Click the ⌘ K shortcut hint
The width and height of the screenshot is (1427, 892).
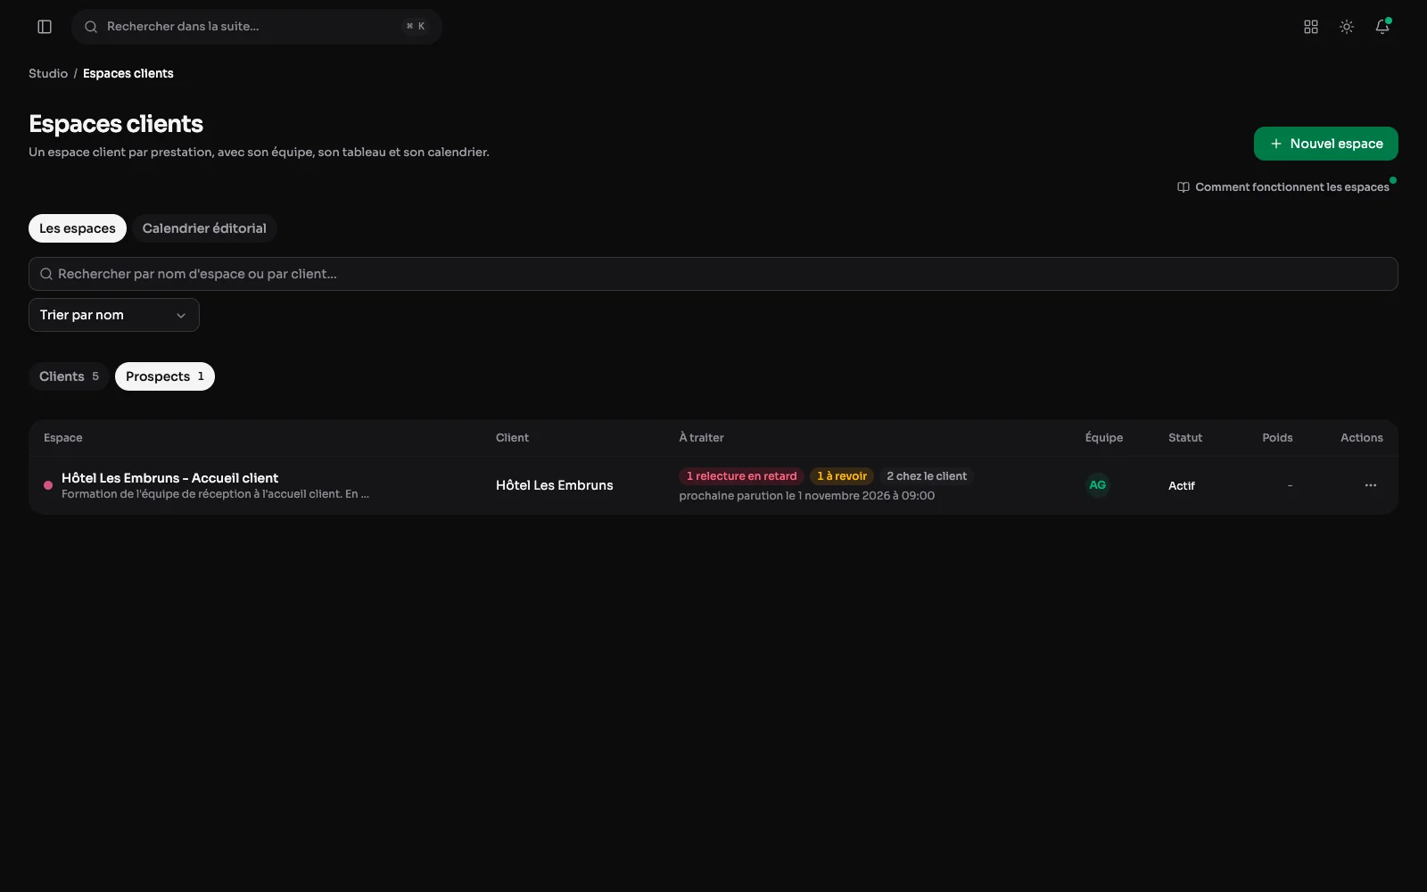(x=416, y=27)
